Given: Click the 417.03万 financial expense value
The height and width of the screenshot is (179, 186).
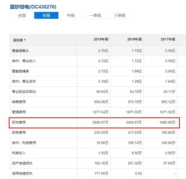Looking at the screenshot, I should pos(135,132).
